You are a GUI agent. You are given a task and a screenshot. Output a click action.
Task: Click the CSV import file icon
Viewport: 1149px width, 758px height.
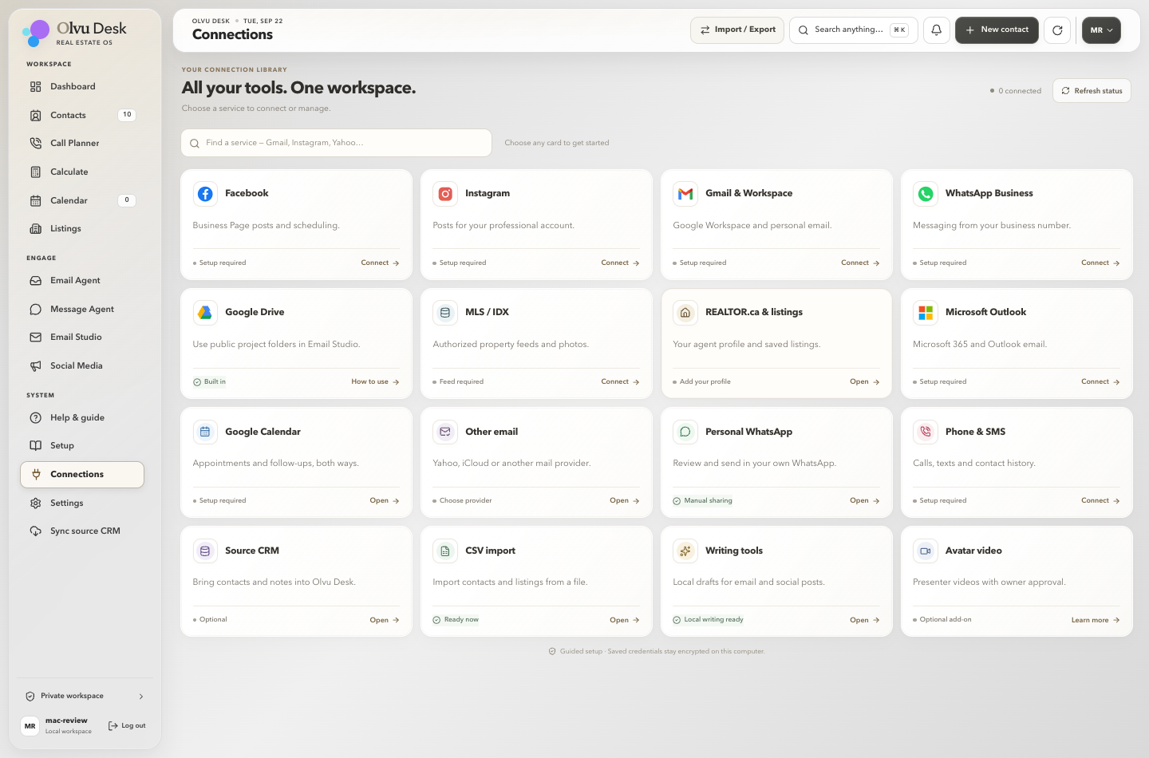click(445, 551)
